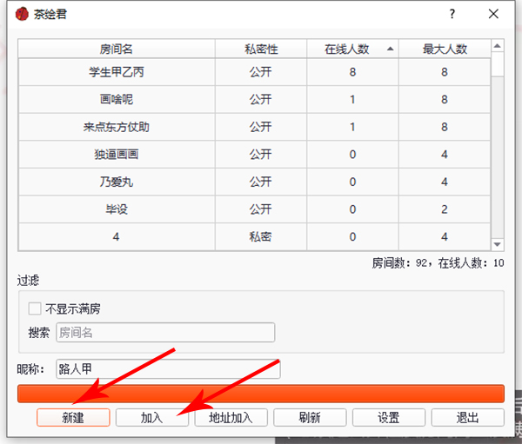522x444 pixels.
Task: Click the 新建 button
Action: [x=73, y=417]
